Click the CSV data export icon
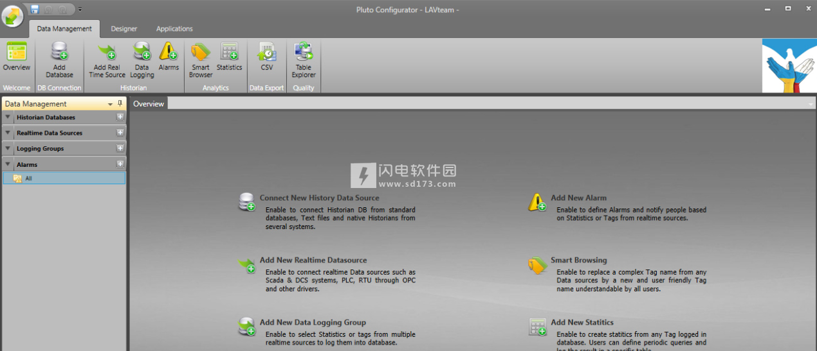 (x=266, y=57)
